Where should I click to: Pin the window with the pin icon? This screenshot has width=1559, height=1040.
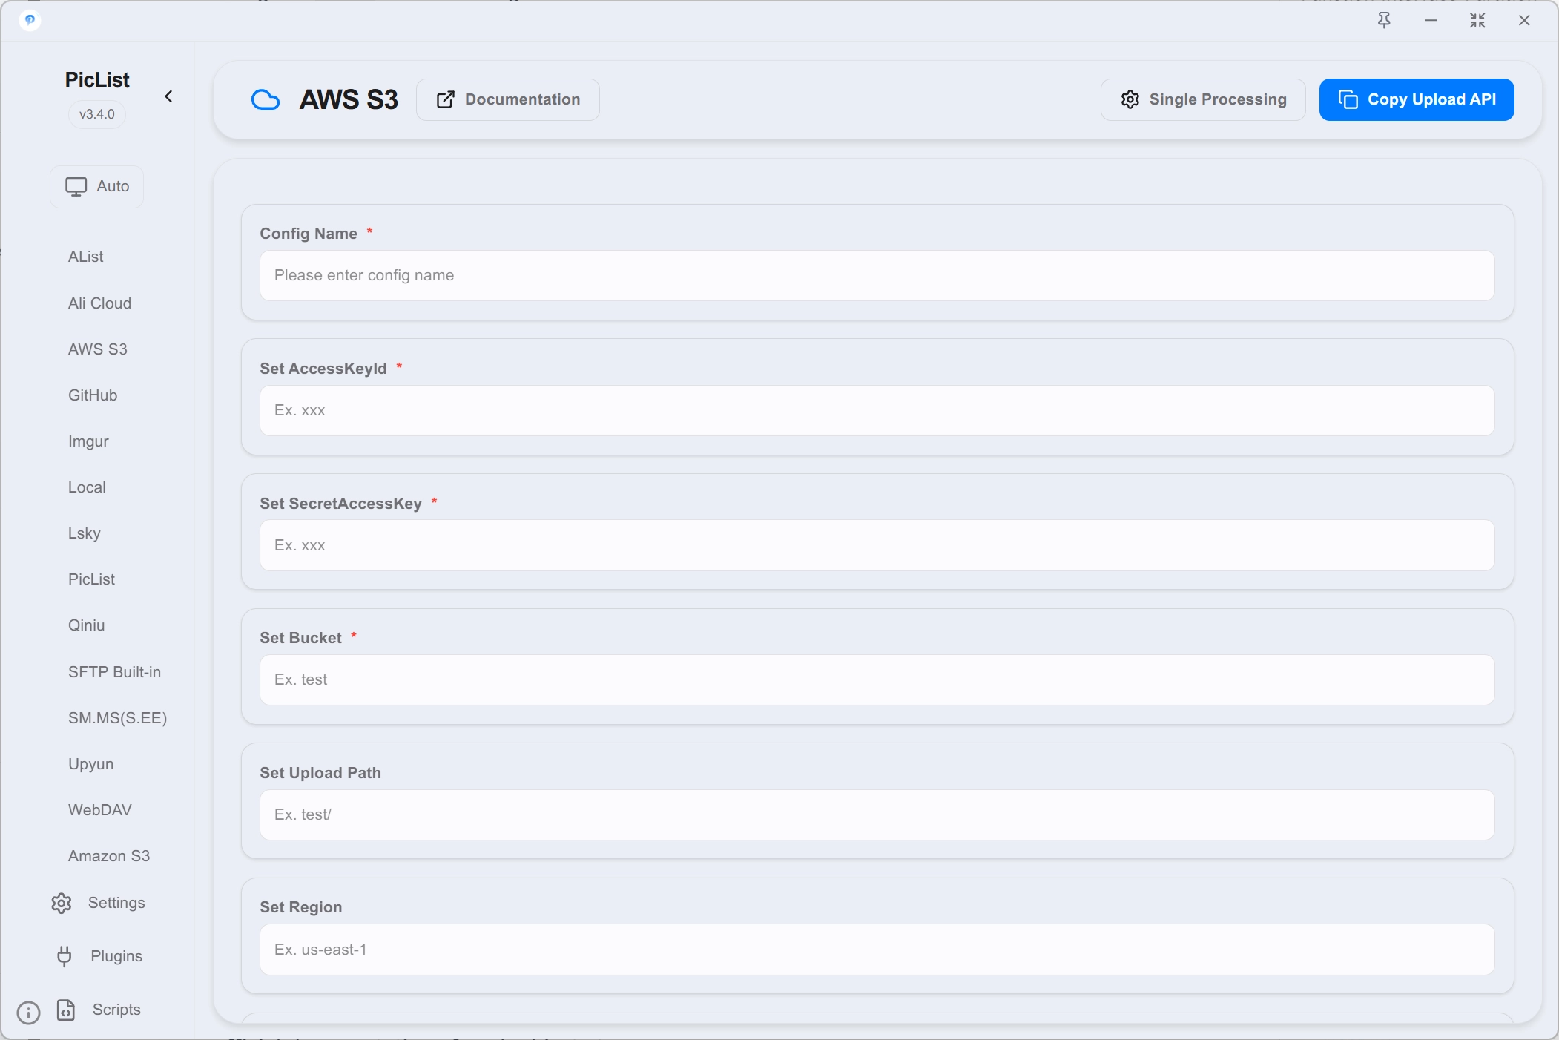click(1384, 21)
